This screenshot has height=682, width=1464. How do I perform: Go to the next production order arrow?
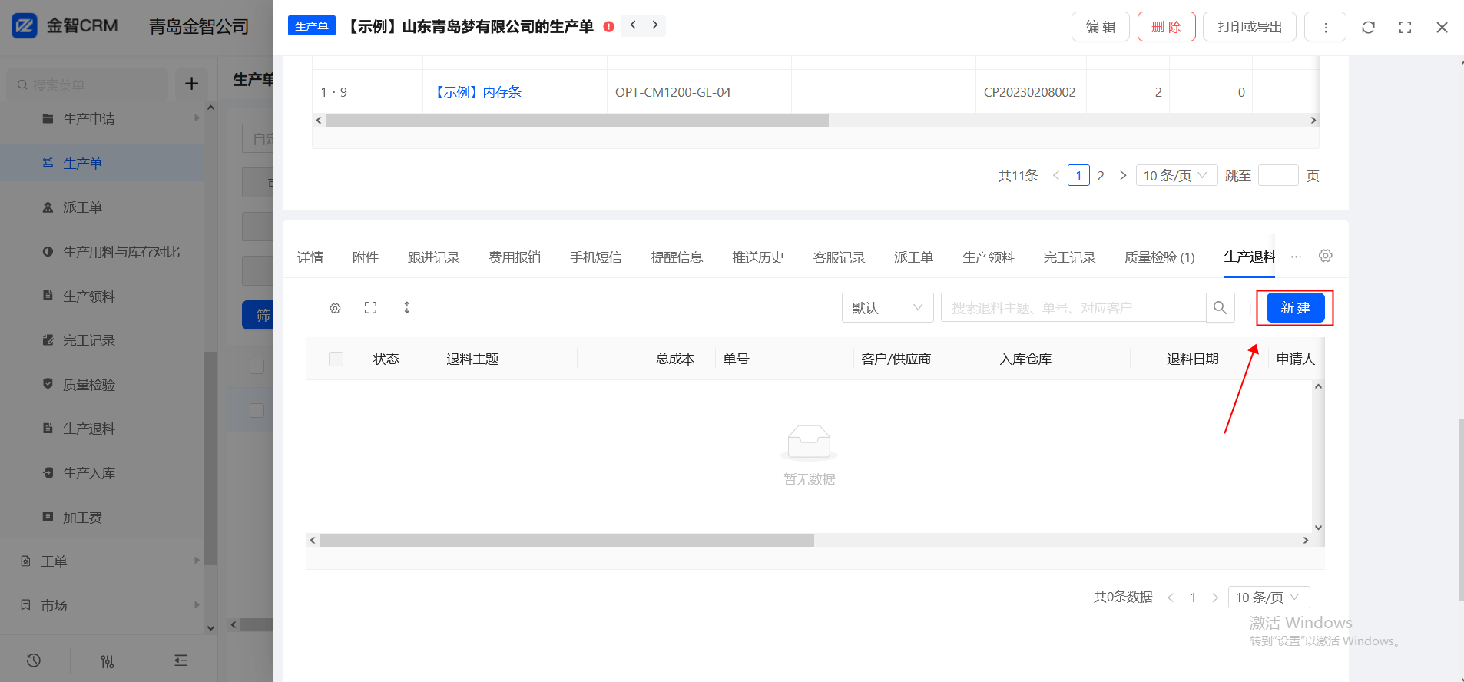(x=654, y=25)
